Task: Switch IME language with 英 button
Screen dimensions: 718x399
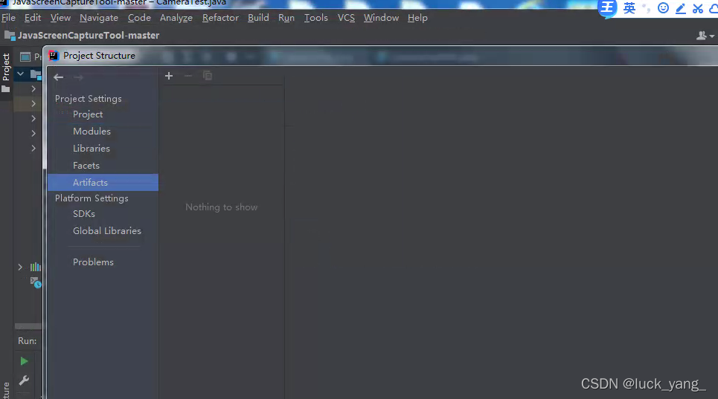Action: (x=629, y=8)
